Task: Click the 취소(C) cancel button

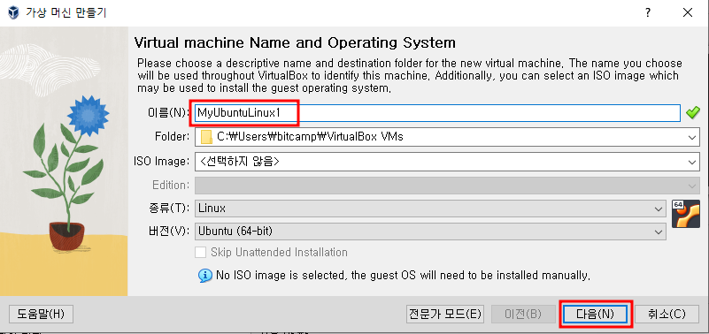Action: tap(667, 314)
